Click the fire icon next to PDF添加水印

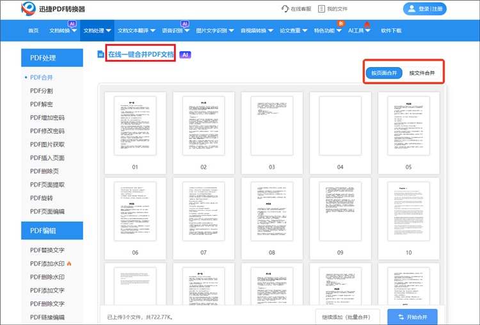69,263
